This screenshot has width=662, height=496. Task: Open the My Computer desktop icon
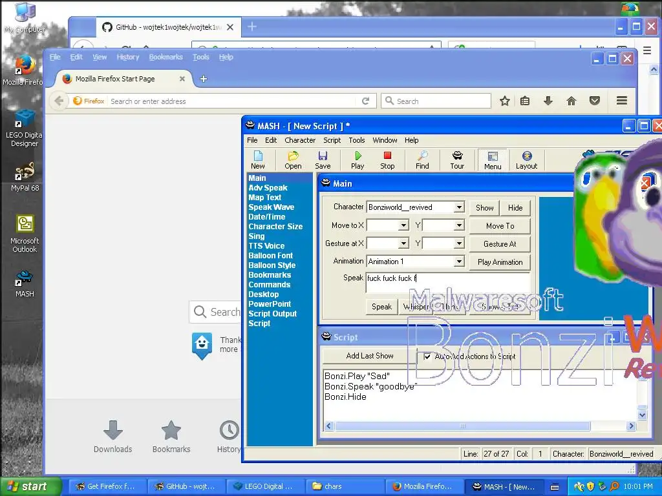pyautogui.click(x=25, y=17)
